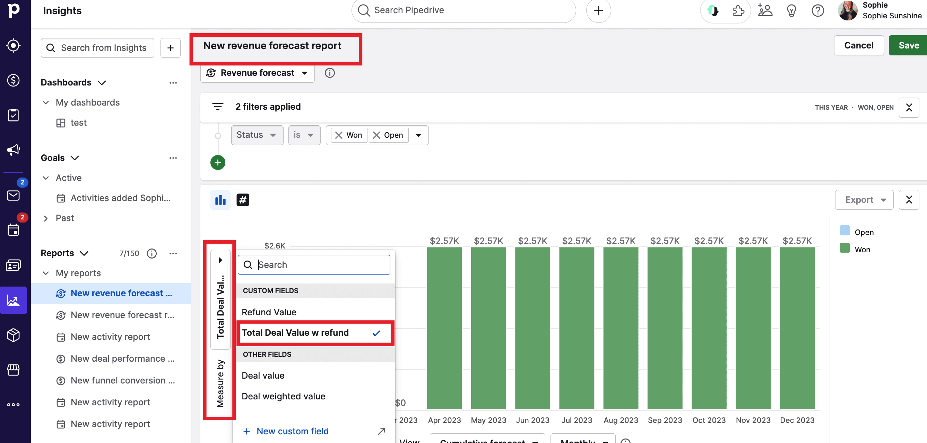Remove the Open status filter tag
The width and height of the screenshot is (927, 443).
pos(376,135)
